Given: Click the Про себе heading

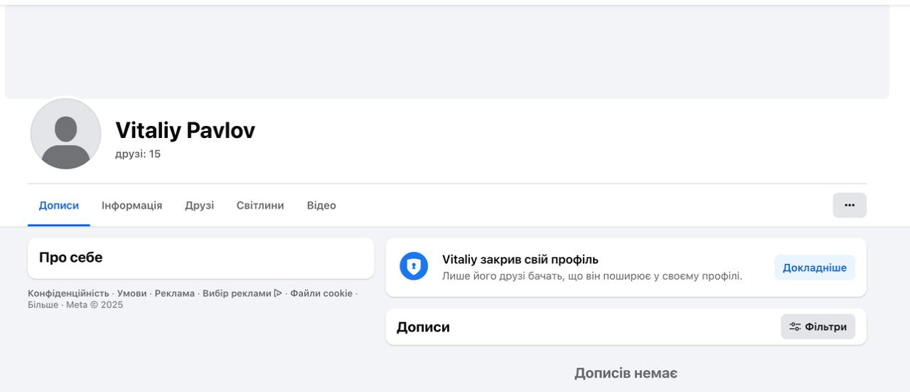Looking at the screenshot, I should click(x=70, y=258).
